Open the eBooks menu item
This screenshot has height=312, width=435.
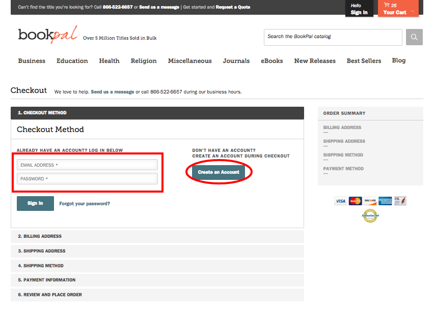click(x=272, y=61)
